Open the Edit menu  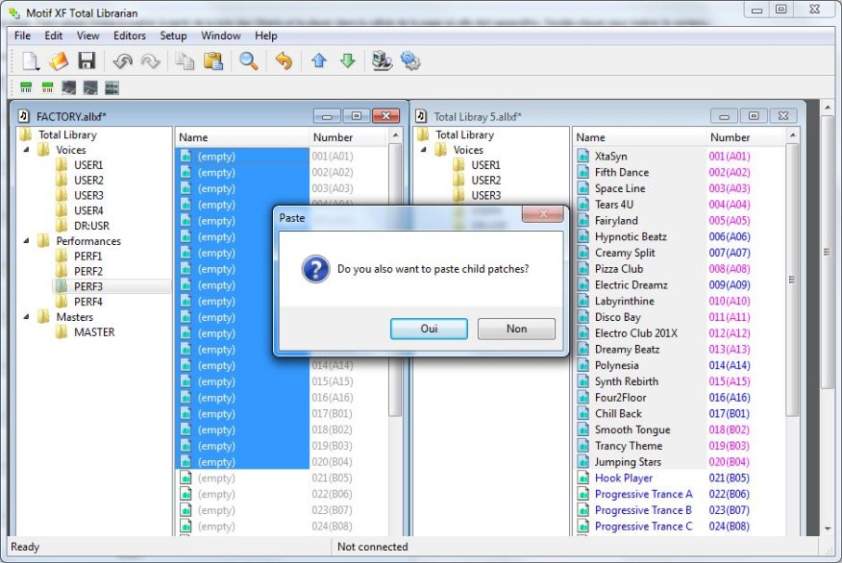click(x=53, y=36)
